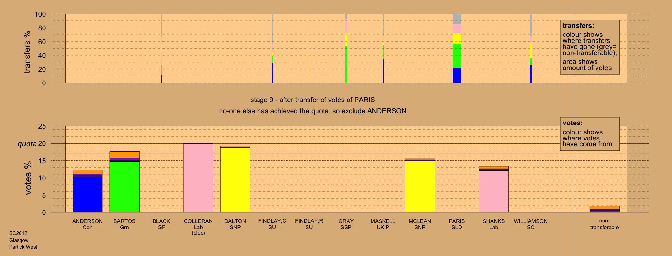Click the transfers legend box

click(589, 47)
